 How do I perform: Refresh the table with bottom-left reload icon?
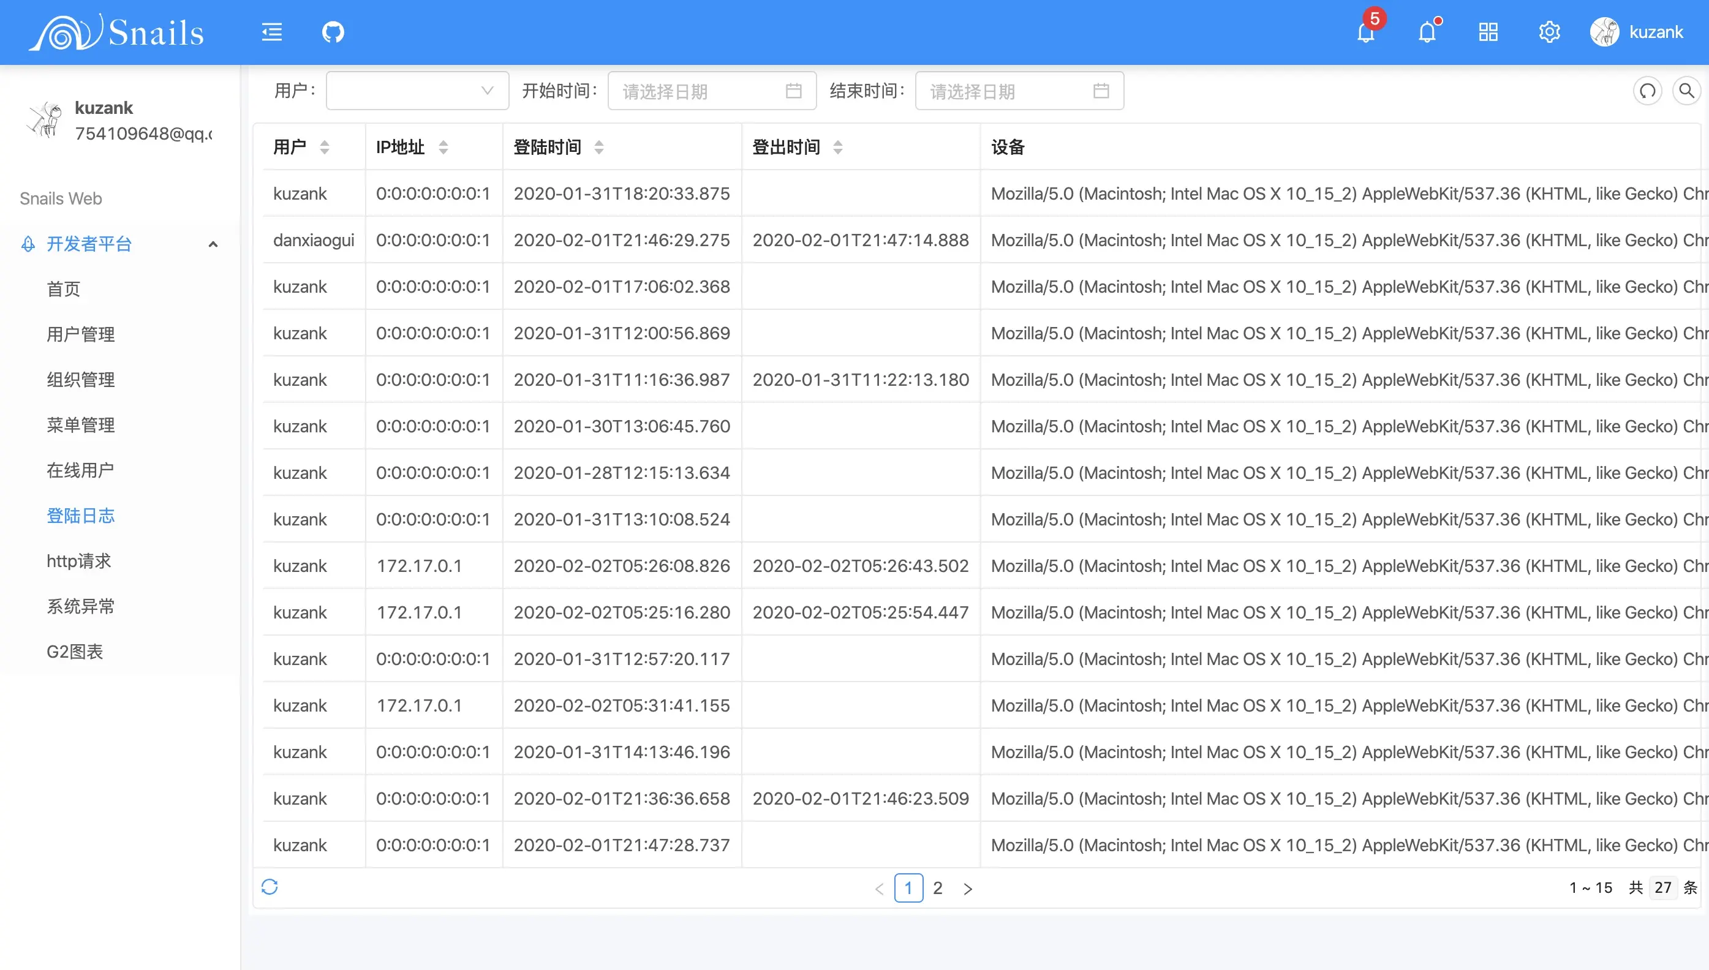coord(269,887)
